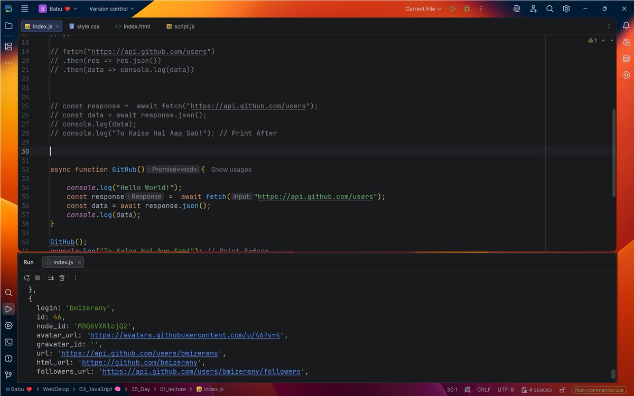Open AI Chat tool window in right sidebar
This screenshot has width=634, height=396.
tap(627, 42)
